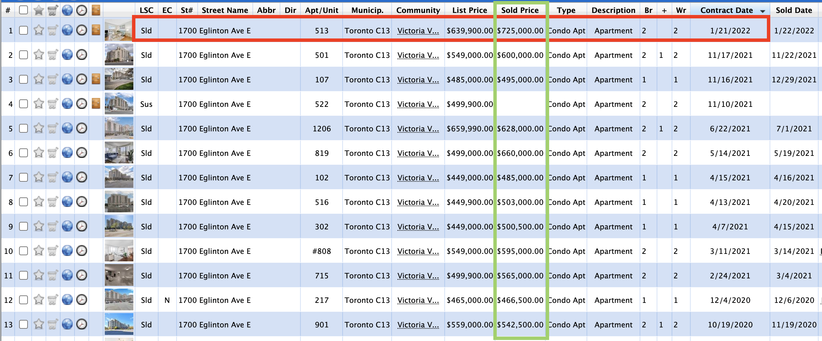Tick the checkbox for row 13
Screen dimensions: 822x341
point(23,324)
